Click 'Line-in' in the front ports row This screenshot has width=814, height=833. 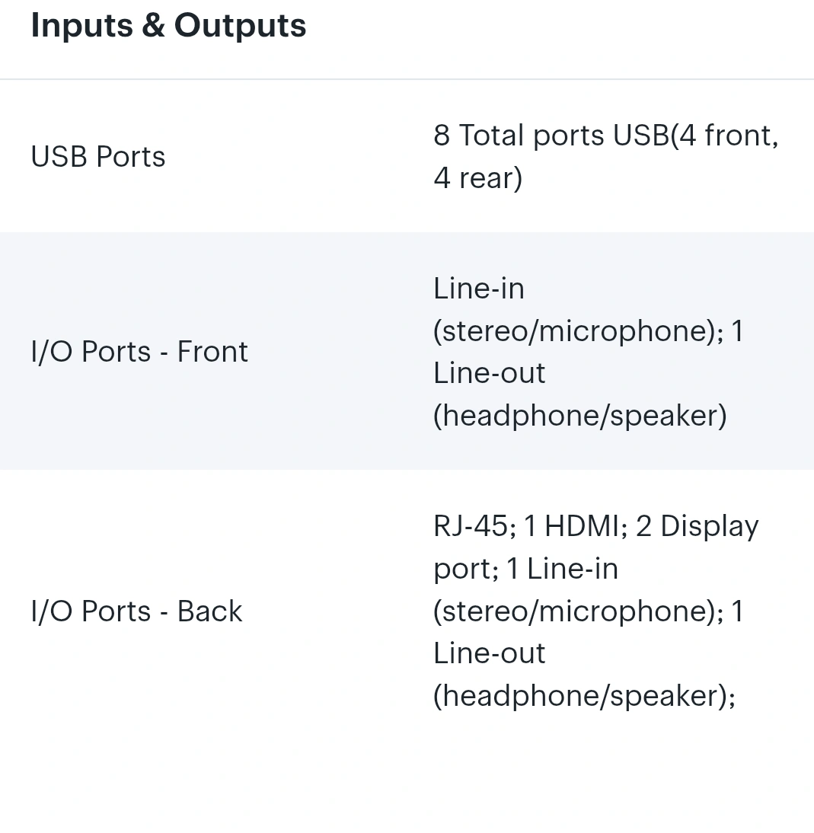[478, 289]
